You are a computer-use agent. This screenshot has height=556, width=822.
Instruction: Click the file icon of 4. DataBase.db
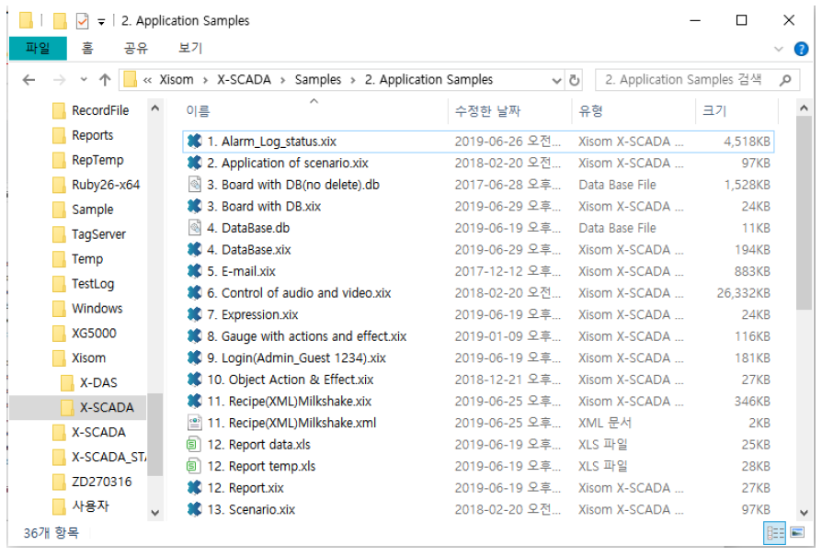(x=195, y=228)
